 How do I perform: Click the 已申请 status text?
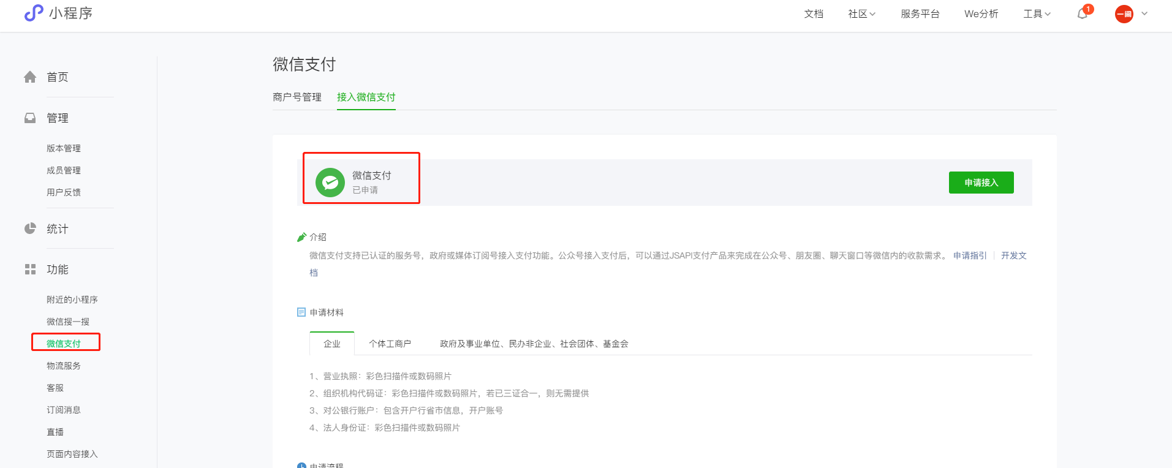click(365, 190)
